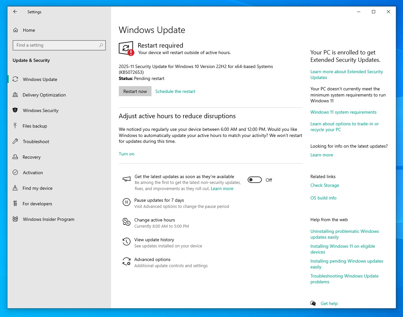The image size is (403, 317).
Task: Enable getting latest updates as soon as available
Action: coord(255,180)
